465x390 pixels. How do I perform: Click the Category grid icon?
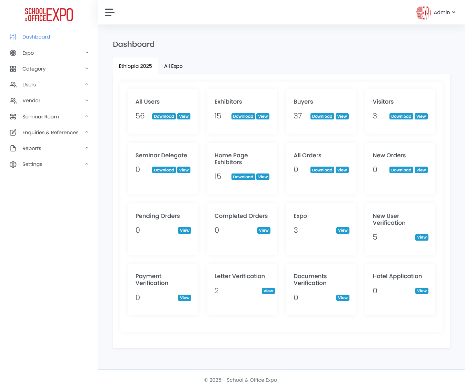pos(13,69)
